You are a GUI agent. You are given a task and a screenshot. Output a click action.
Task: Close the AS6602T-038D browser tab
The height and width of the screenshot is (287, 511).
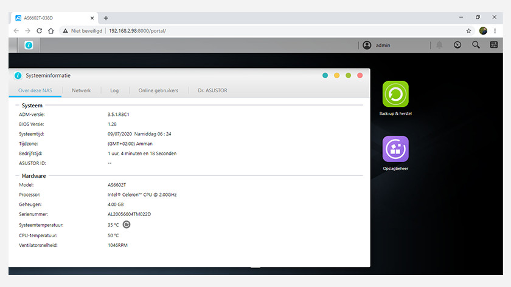[92, 18]
